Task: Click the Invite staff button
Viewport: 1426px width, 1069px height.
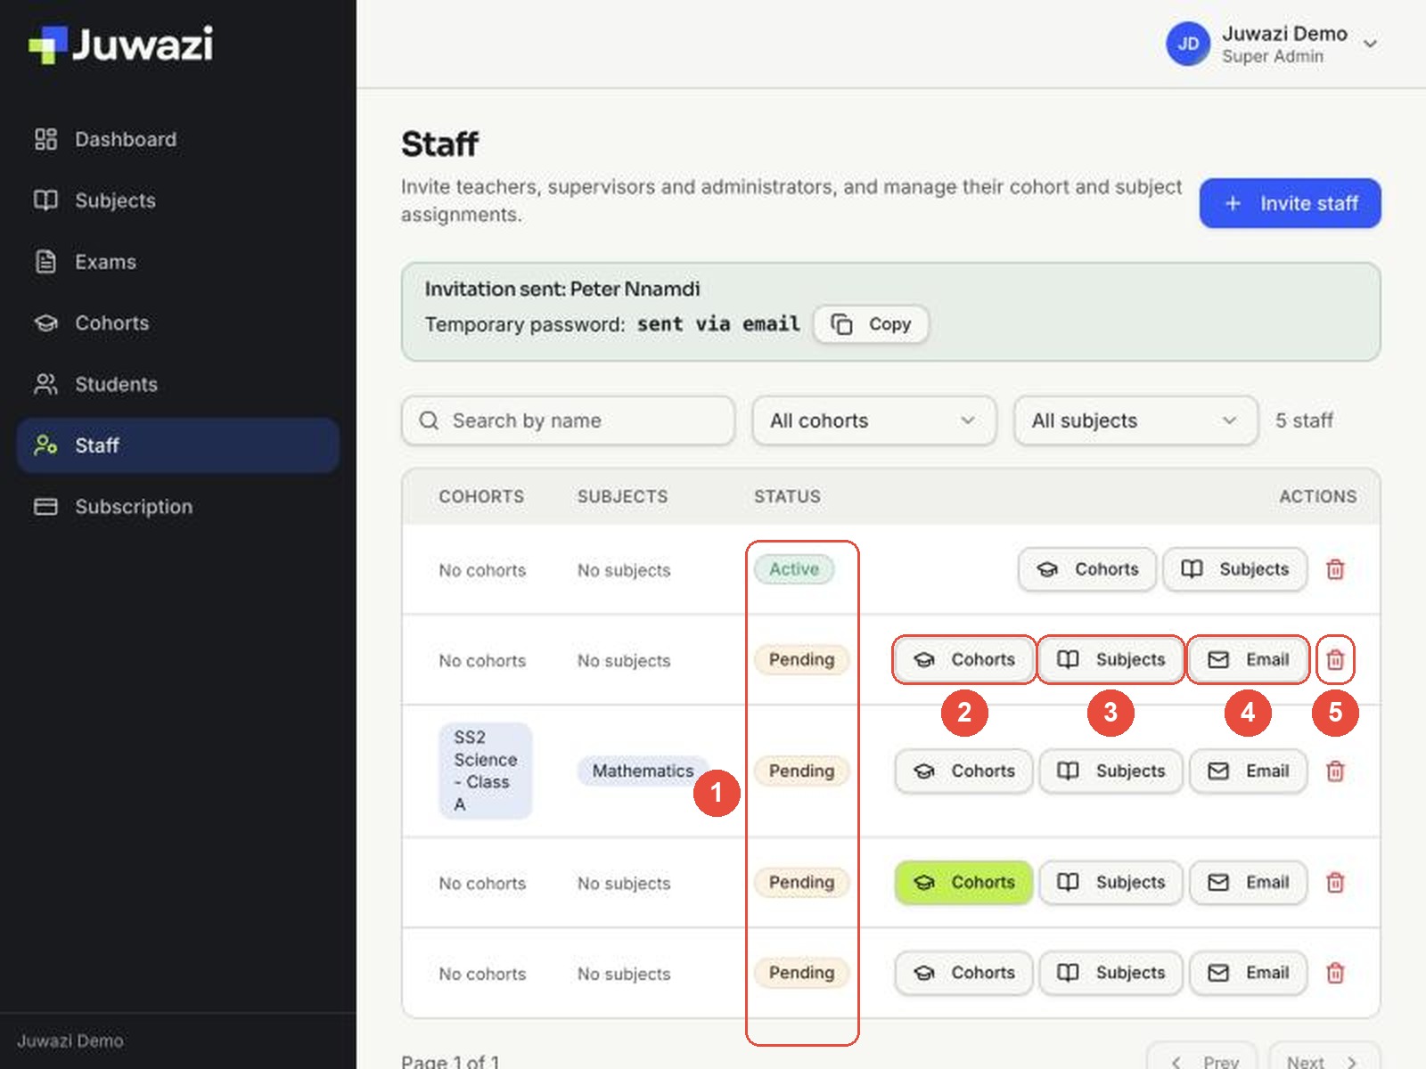Action: coord(1290,203)
